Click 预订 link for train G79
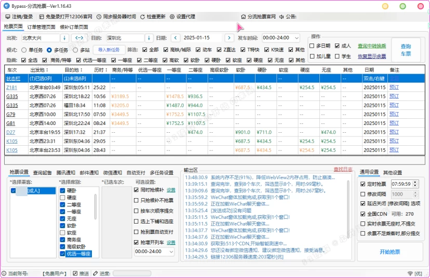 394,114
